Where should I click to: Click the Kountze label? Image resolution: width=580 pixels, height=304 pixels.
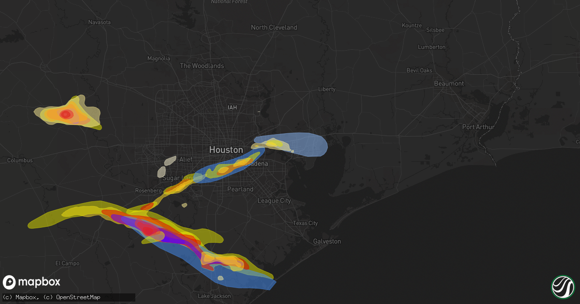[x=413, y=25]
